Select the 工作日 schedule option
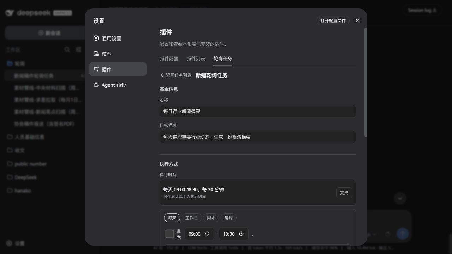This screenshot has width=452, height=254. coord(192,218)
